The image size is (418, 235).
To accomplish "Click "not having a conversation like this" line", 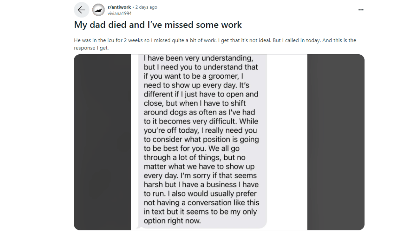I will pyautogui.click(x=201, y=203).
